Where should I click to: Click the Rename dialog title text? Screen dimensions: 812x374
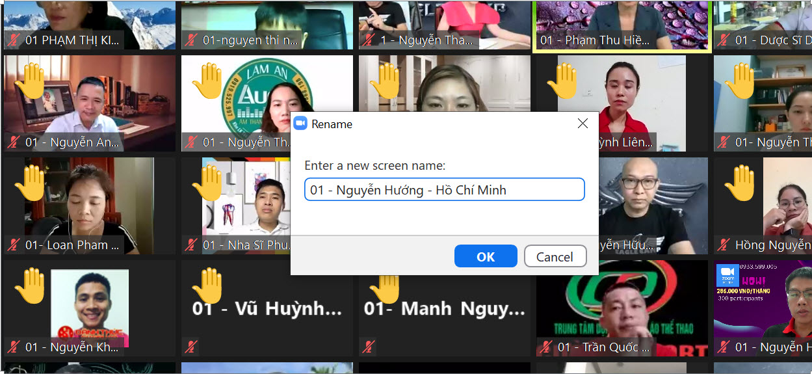[x=332, y=124]
